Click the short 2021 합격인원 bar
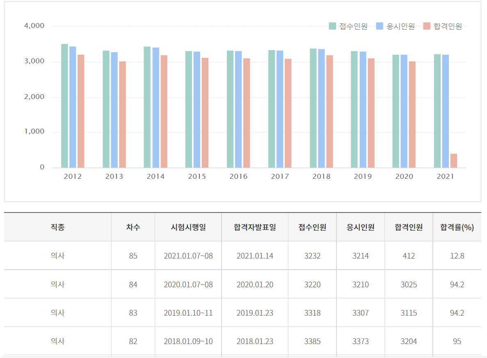This screenshot has width=487, height=358. (453, 161)
